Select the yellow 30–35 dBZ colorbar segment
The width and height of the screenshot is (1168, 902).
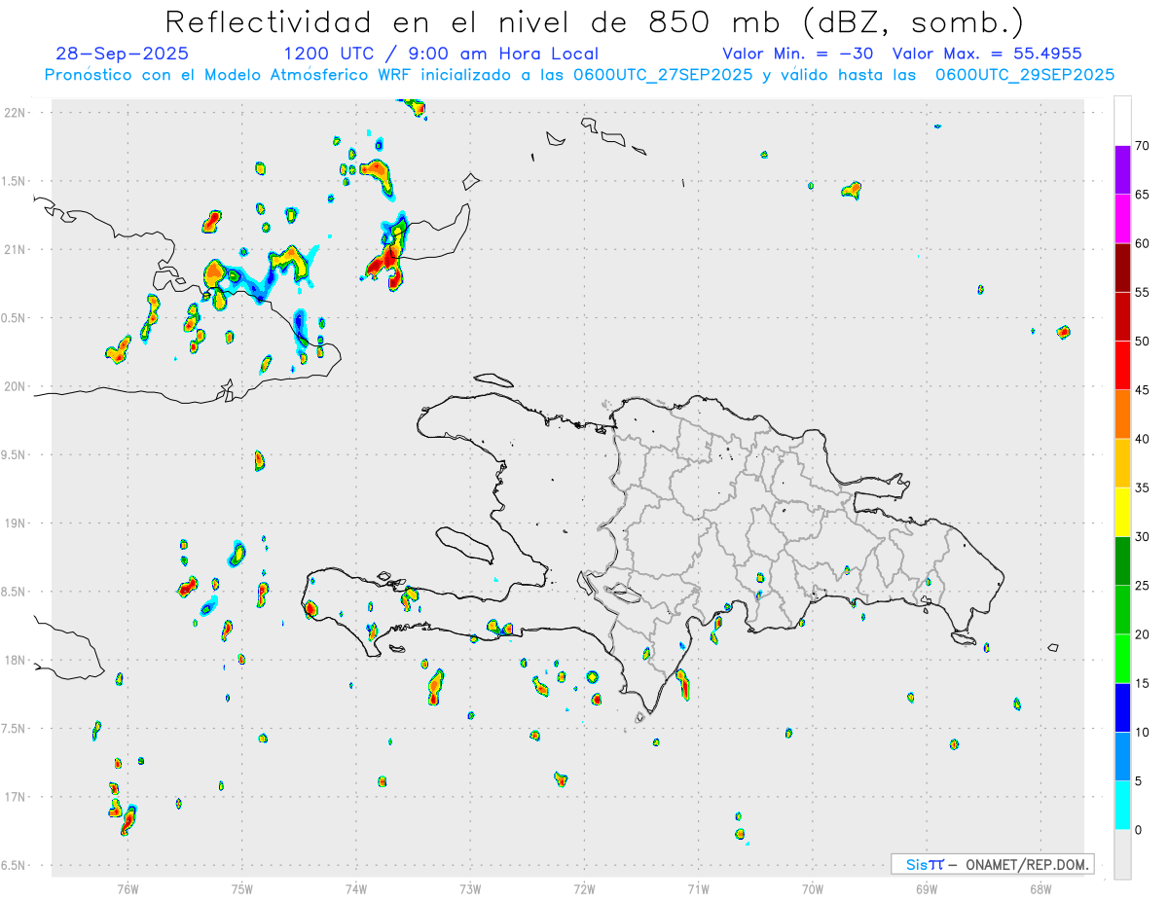pyautogui.click(x=1122, y=512)
